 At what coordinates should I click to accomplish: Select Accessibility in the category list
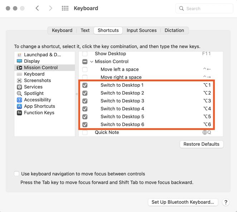click(45, 100)
